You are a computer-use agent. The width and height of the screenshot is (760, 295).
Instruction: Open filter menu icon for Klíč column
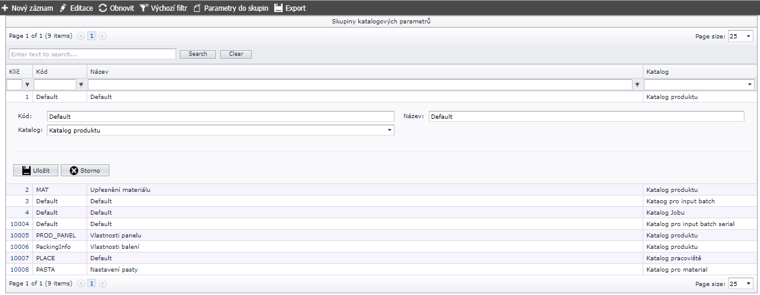tap(27, 85)
